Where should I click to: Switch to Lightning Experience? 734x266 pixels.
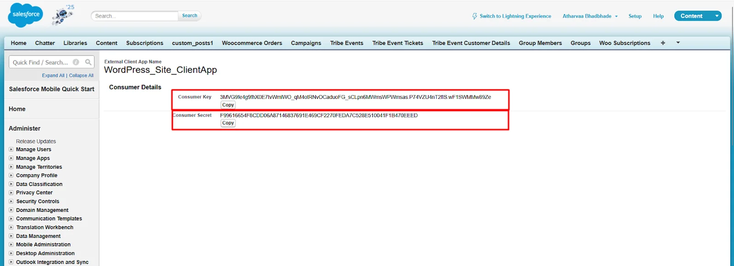tap(515, 16)
